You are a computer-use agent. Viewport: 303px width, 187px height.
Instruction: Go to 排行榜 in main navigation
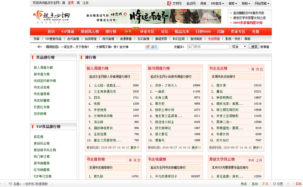[x=111, y=31]
